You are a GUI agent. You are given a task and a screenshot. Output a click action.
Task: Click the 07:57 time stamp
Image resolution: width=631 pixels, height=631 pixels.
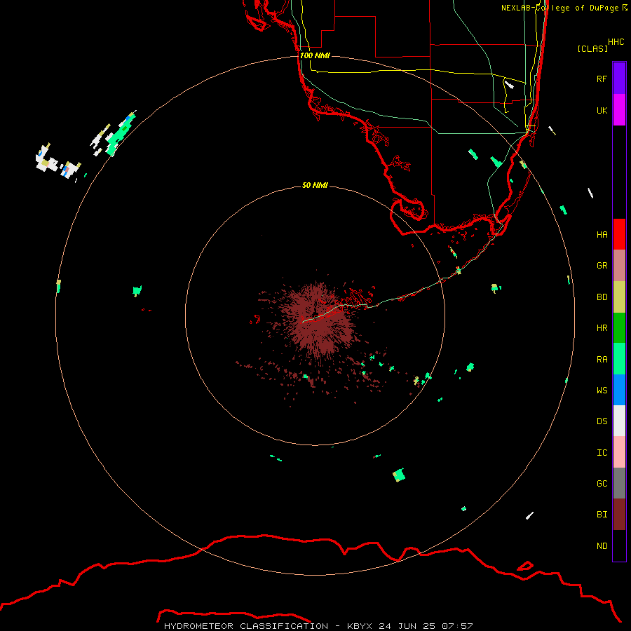click(456, 626)
